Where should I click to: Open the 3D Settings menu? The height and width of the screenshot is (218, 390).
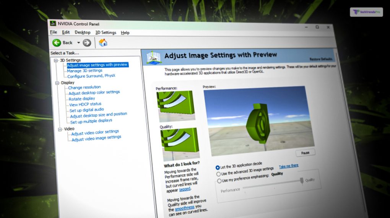(106, 33)
